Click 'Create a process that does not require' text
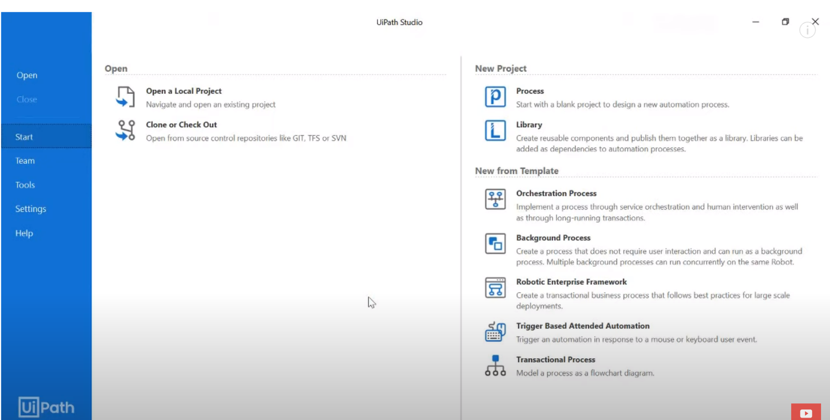Viewport: 830px width, 420px height. coord(659,256)
